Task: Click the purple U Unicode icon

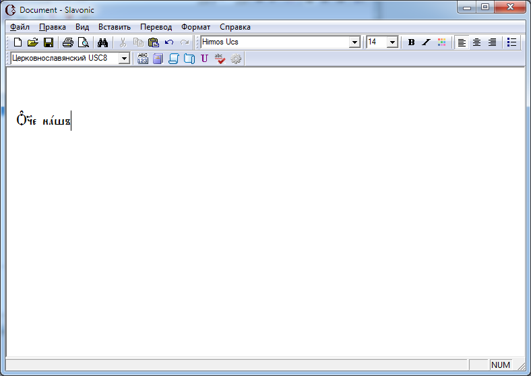Action: coord(204,59)
